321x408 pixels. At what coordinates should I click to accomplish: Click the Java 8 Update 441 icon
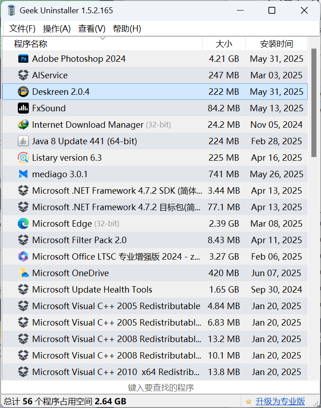coord(23,141)
